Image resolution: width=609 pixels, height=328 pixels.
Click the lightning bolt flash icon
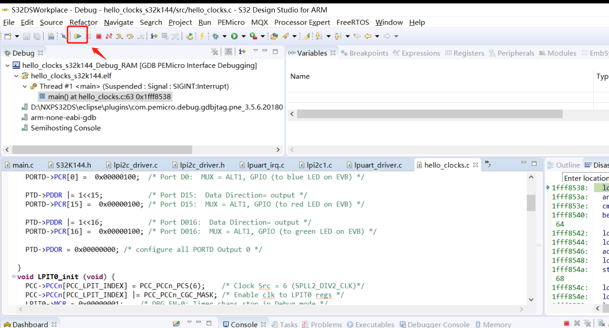point(202,36)
